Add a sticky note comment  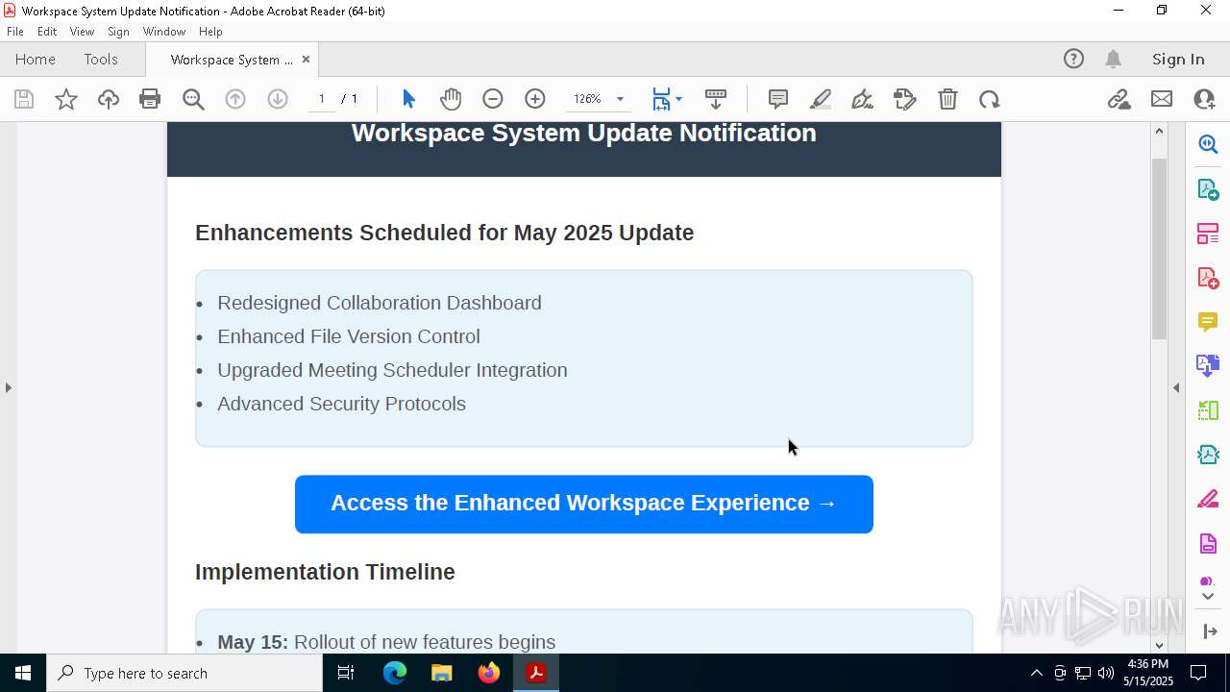click(778, 99)
